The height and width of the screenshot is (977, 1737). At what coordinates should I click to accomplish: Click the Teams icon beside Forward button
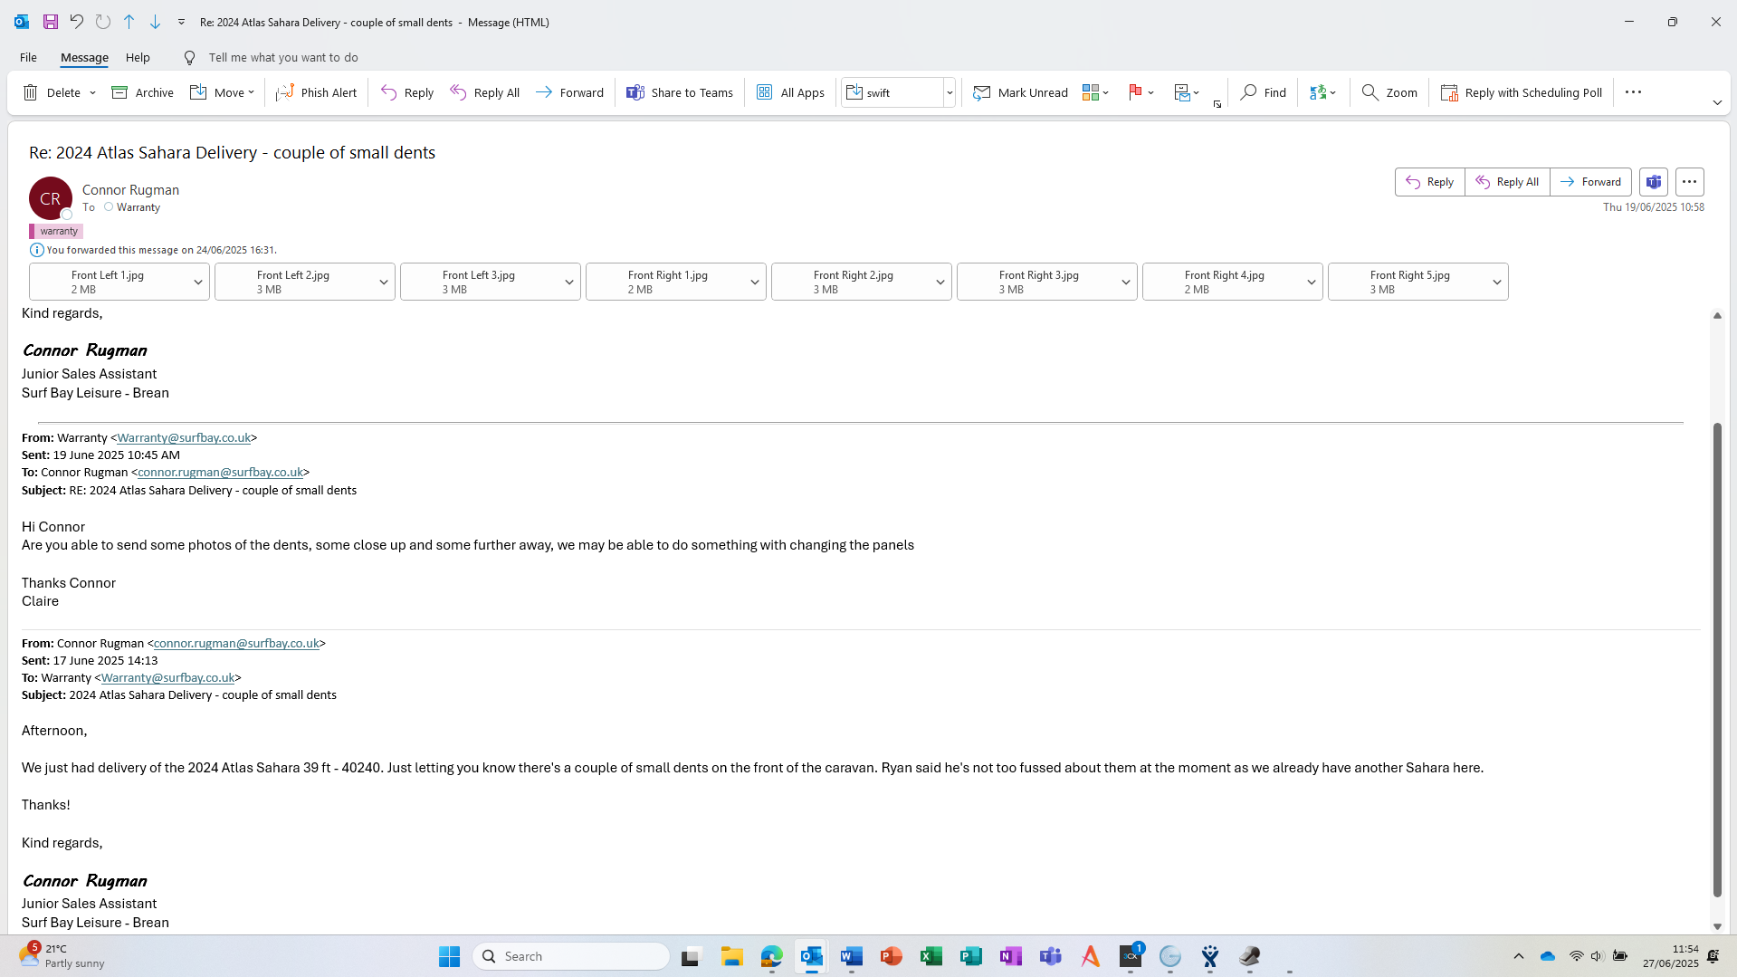pyautogui.click(x=1653, y=182)
